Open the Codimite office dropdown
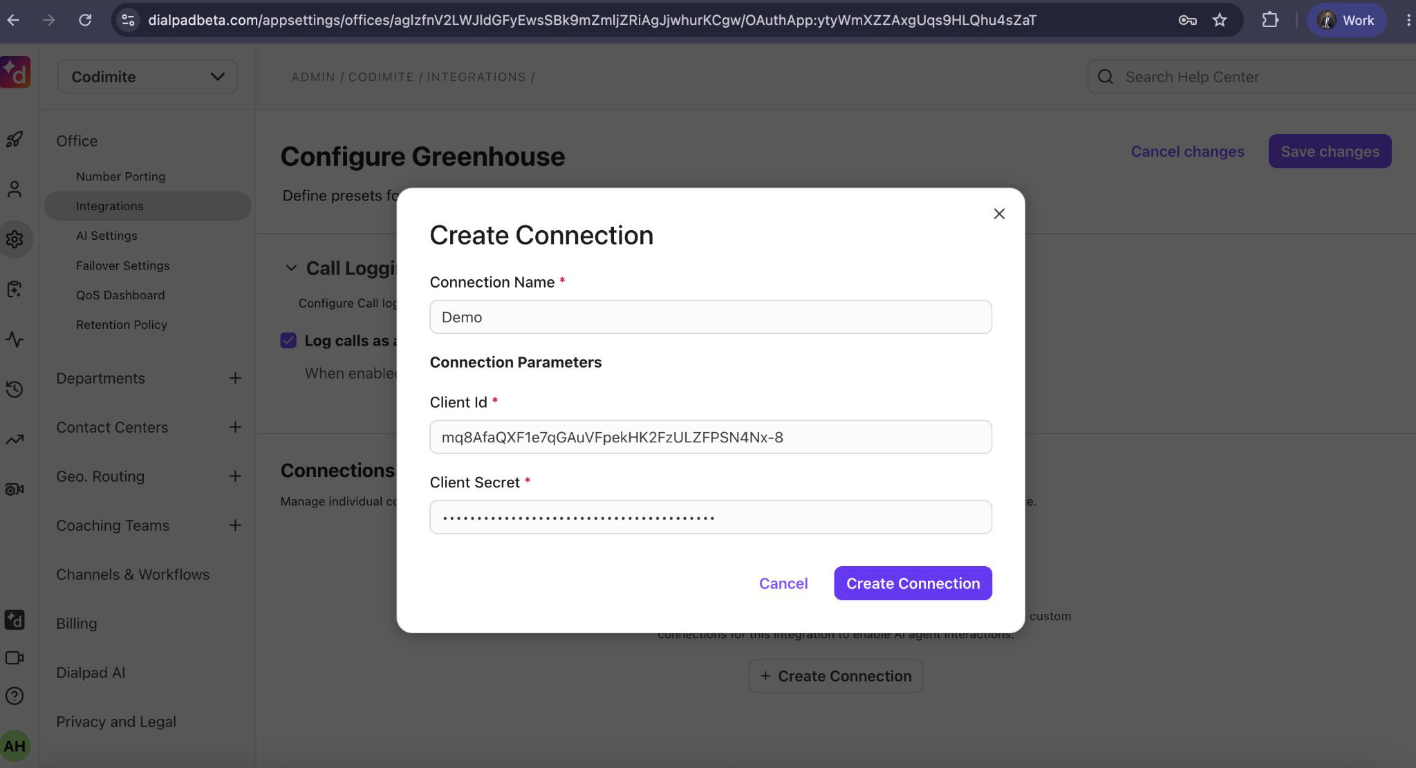The image size is (1416, 768). 148,77
